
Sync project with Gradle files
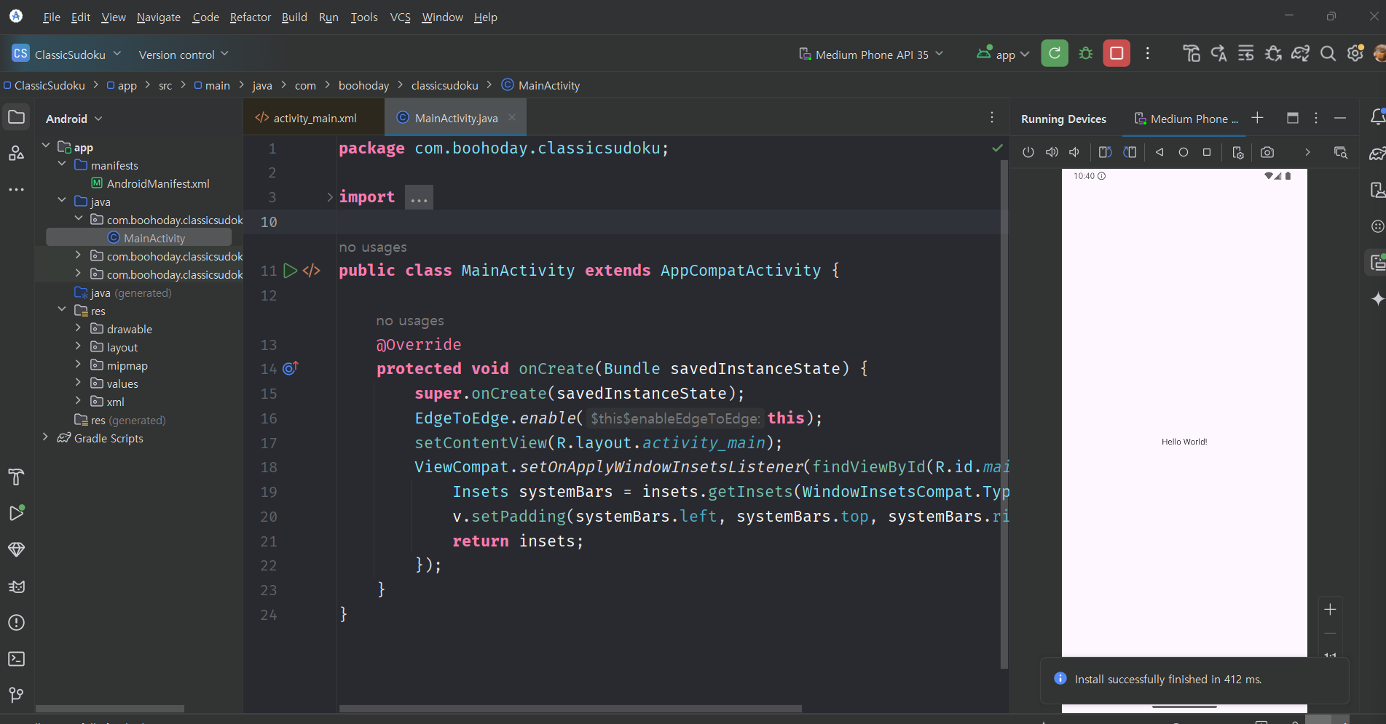(x=1300, y=53)
